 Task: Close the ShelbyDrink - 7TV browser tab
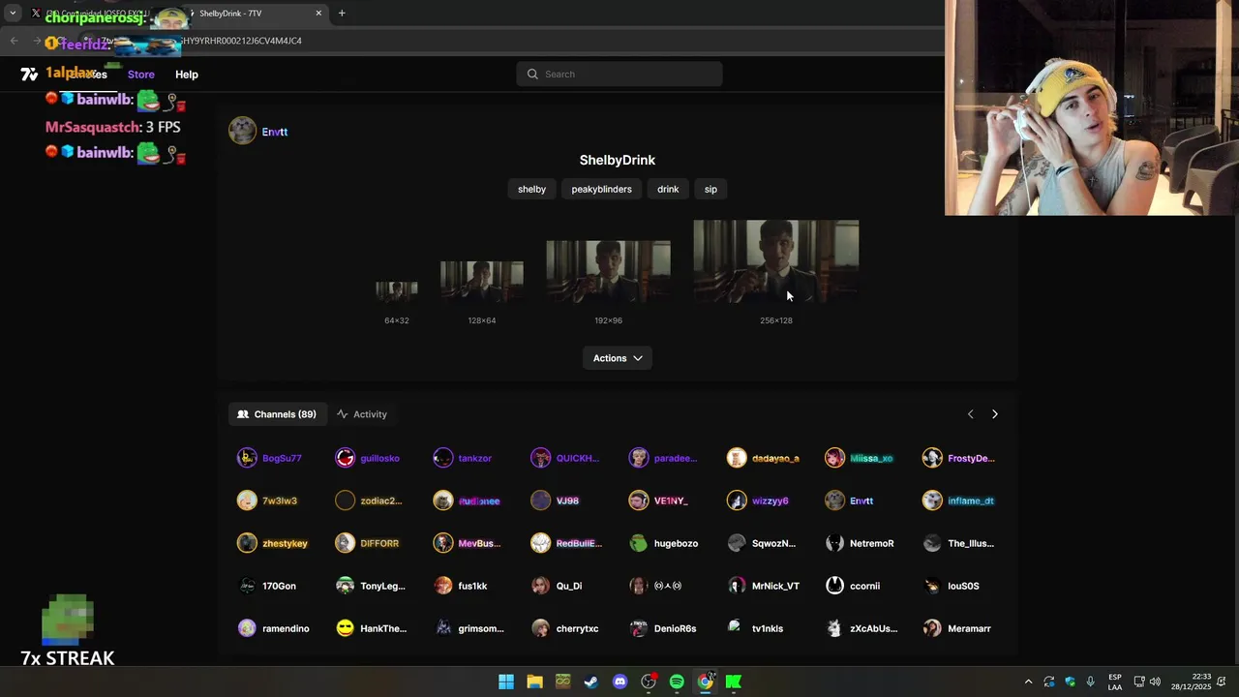point(318,14)
